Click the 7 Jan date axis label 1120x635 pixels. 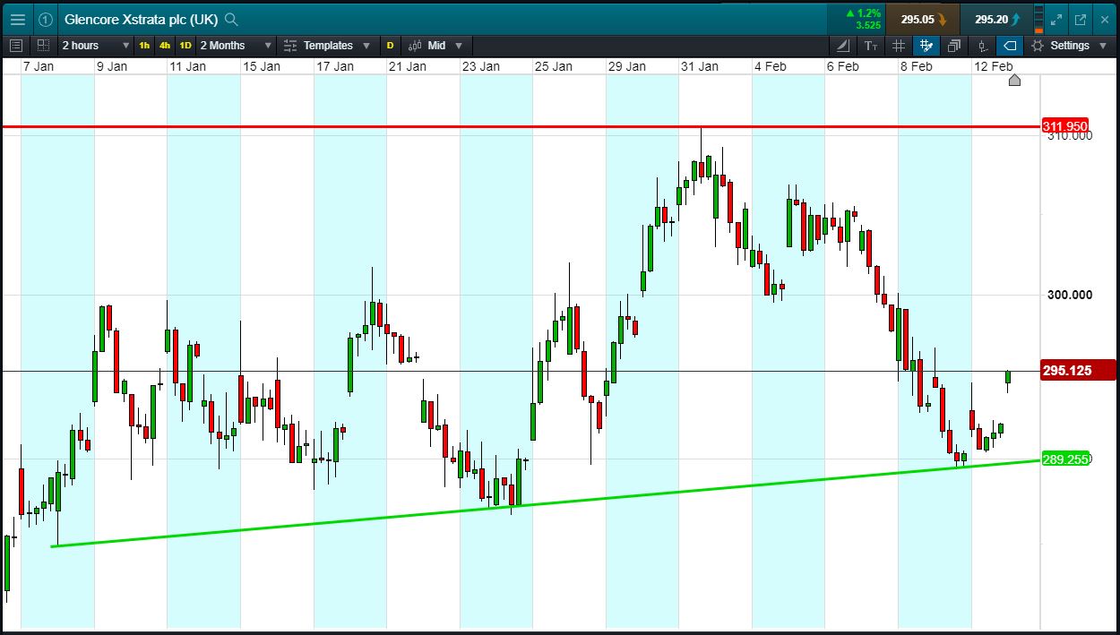point(39,66)
